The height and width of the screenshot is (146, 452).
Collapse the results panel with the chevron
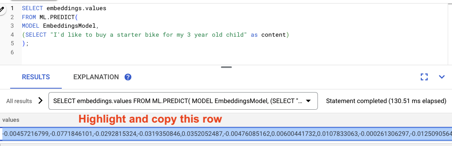441,77
